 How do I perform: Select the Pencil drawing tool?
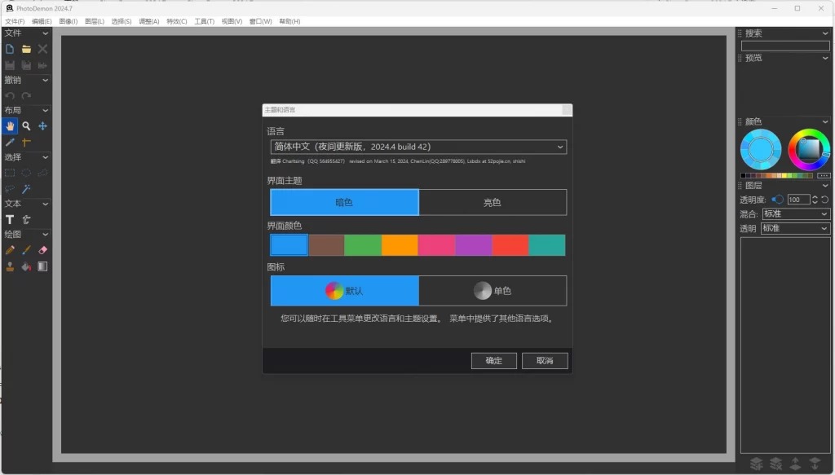click(x=10, y=250)
